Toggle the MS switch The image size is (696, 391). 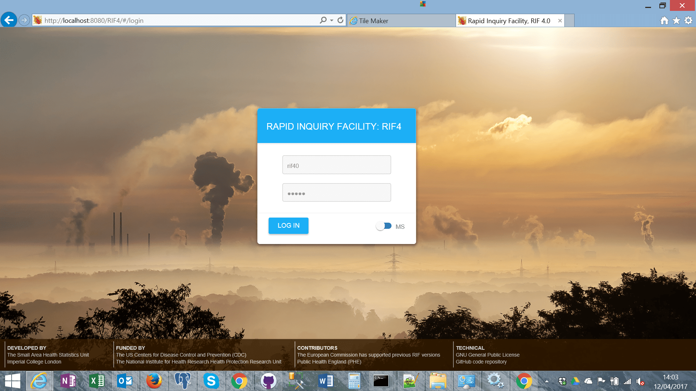pos(384,226)
